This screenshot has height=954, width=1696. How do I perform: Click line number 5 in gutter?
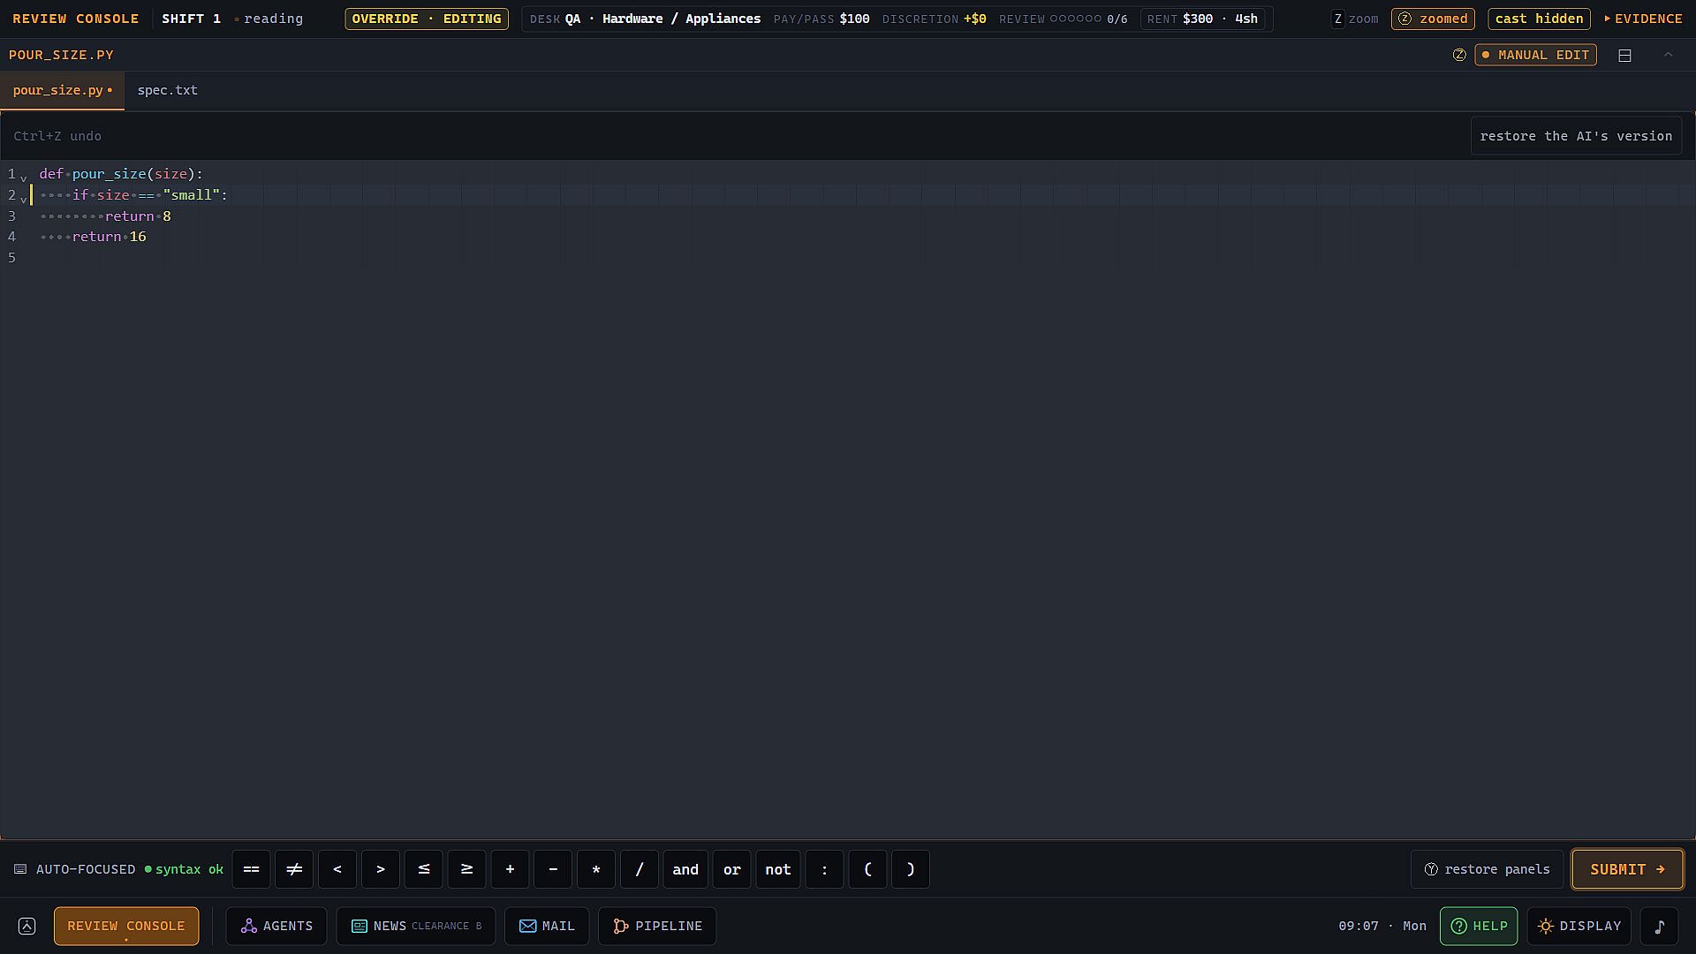click(x=11, y=258)
